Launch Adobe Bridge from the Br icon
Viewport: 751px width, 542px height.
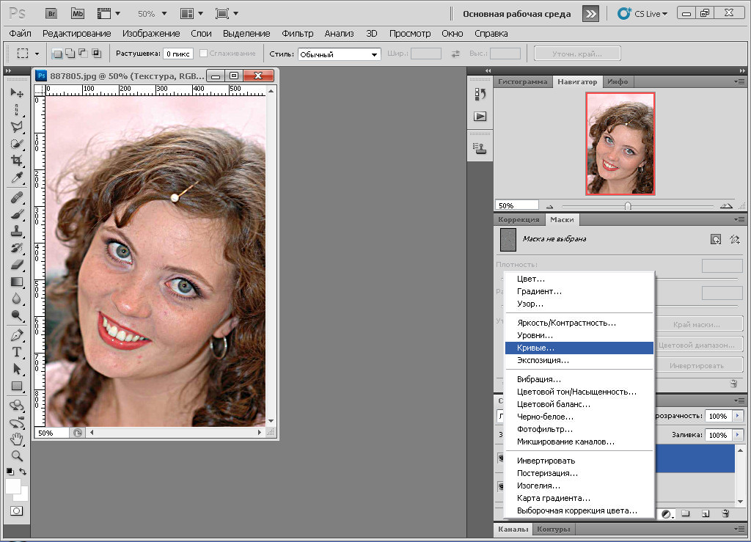(52, 13)
